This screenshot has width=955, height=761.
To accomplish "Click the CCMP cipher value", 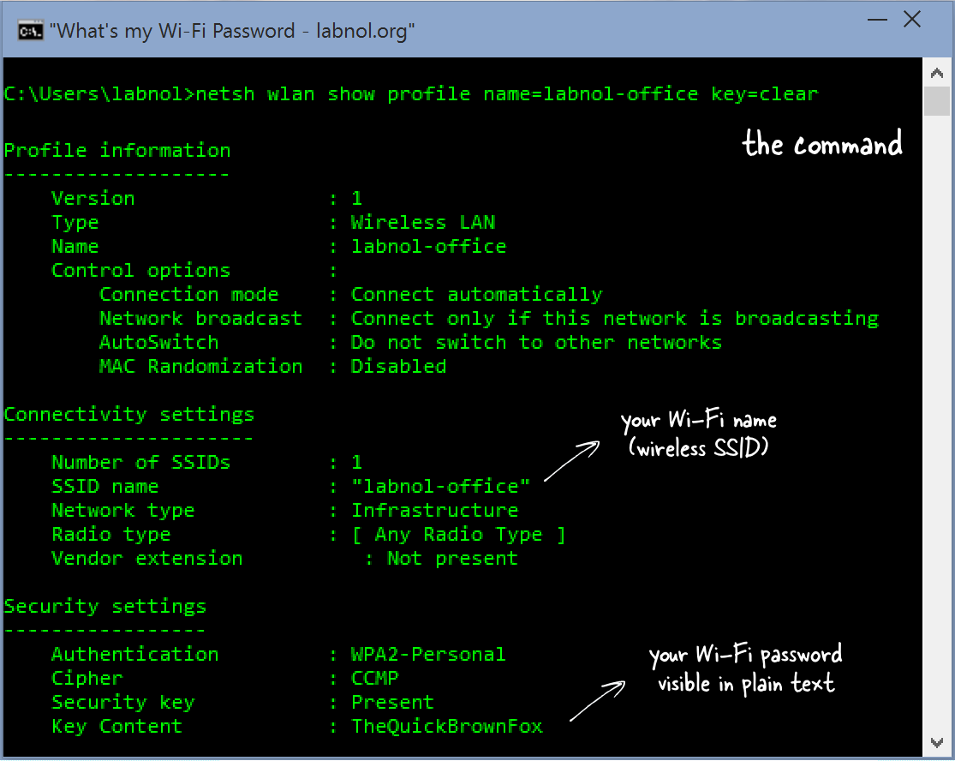I will [x=375, y=678].
